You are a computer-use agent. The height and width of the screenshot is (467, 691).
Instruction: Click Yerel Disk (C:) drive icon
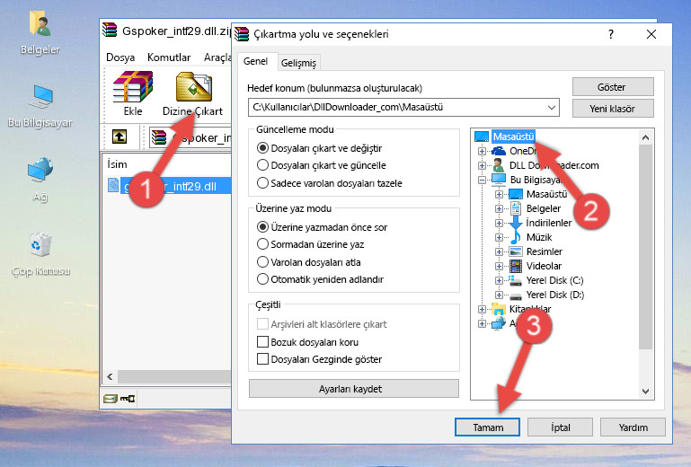(515, 280)
